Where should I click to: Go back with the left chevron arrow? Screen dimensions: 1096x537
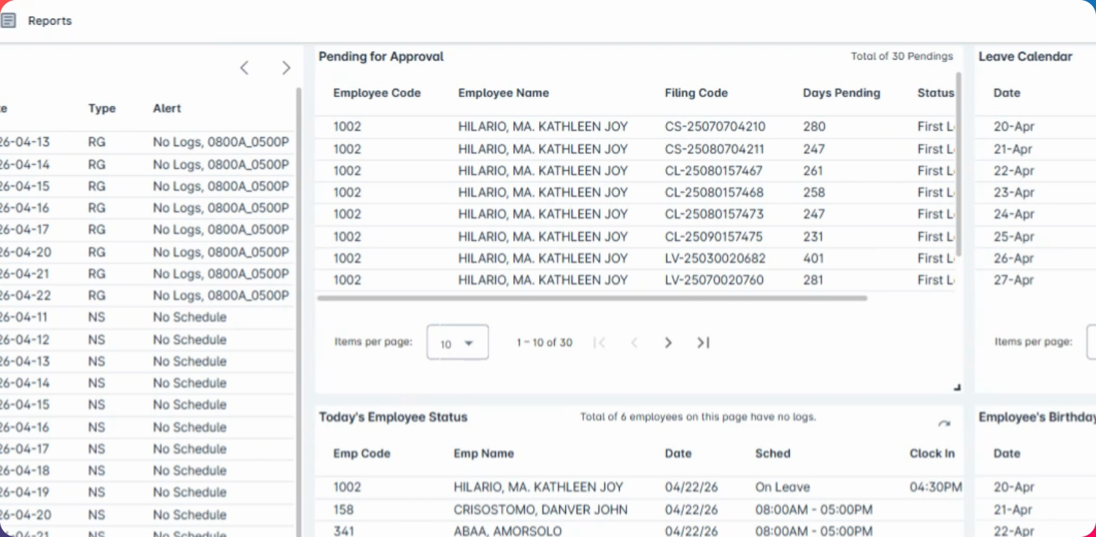tap(244, 68)
